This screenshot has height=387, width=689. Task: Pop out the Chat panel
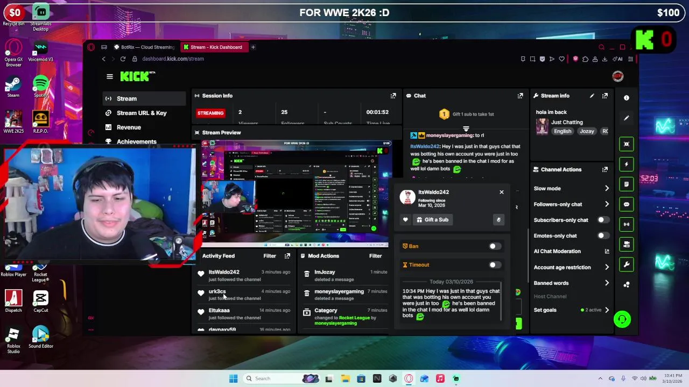pyautogui.click(x=520, y=96)
